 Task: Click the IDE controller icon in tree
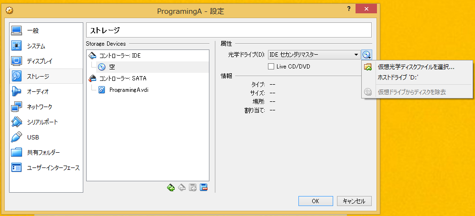92,56
